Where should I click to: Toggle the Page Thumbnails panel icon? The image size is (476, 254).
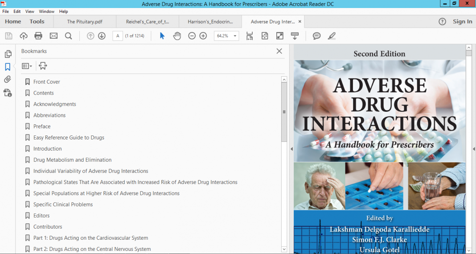[x=8, y=54]
